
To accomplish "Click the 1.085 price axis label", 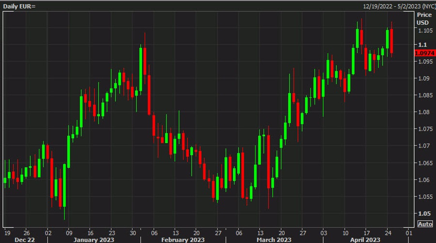I will [x=425, y=95].
